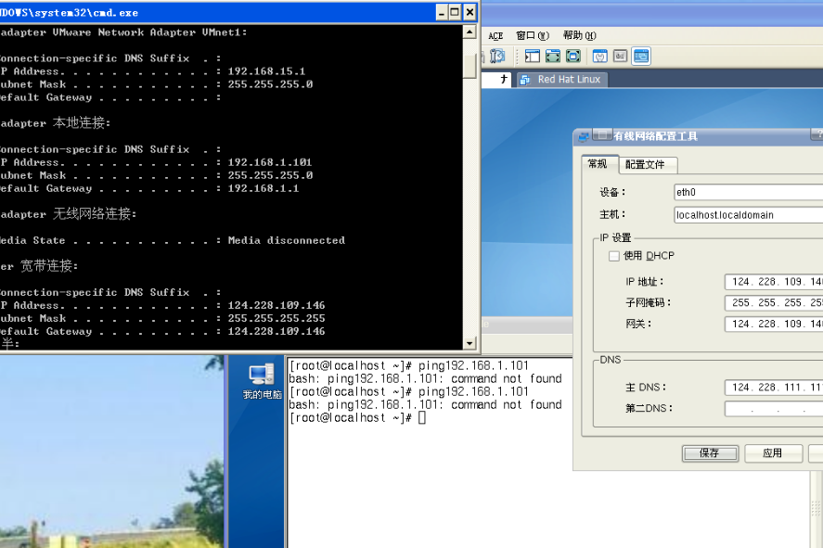Switch to the Red Hat Linux tab
Screen dimensions: 823x548
click(562, 79)
